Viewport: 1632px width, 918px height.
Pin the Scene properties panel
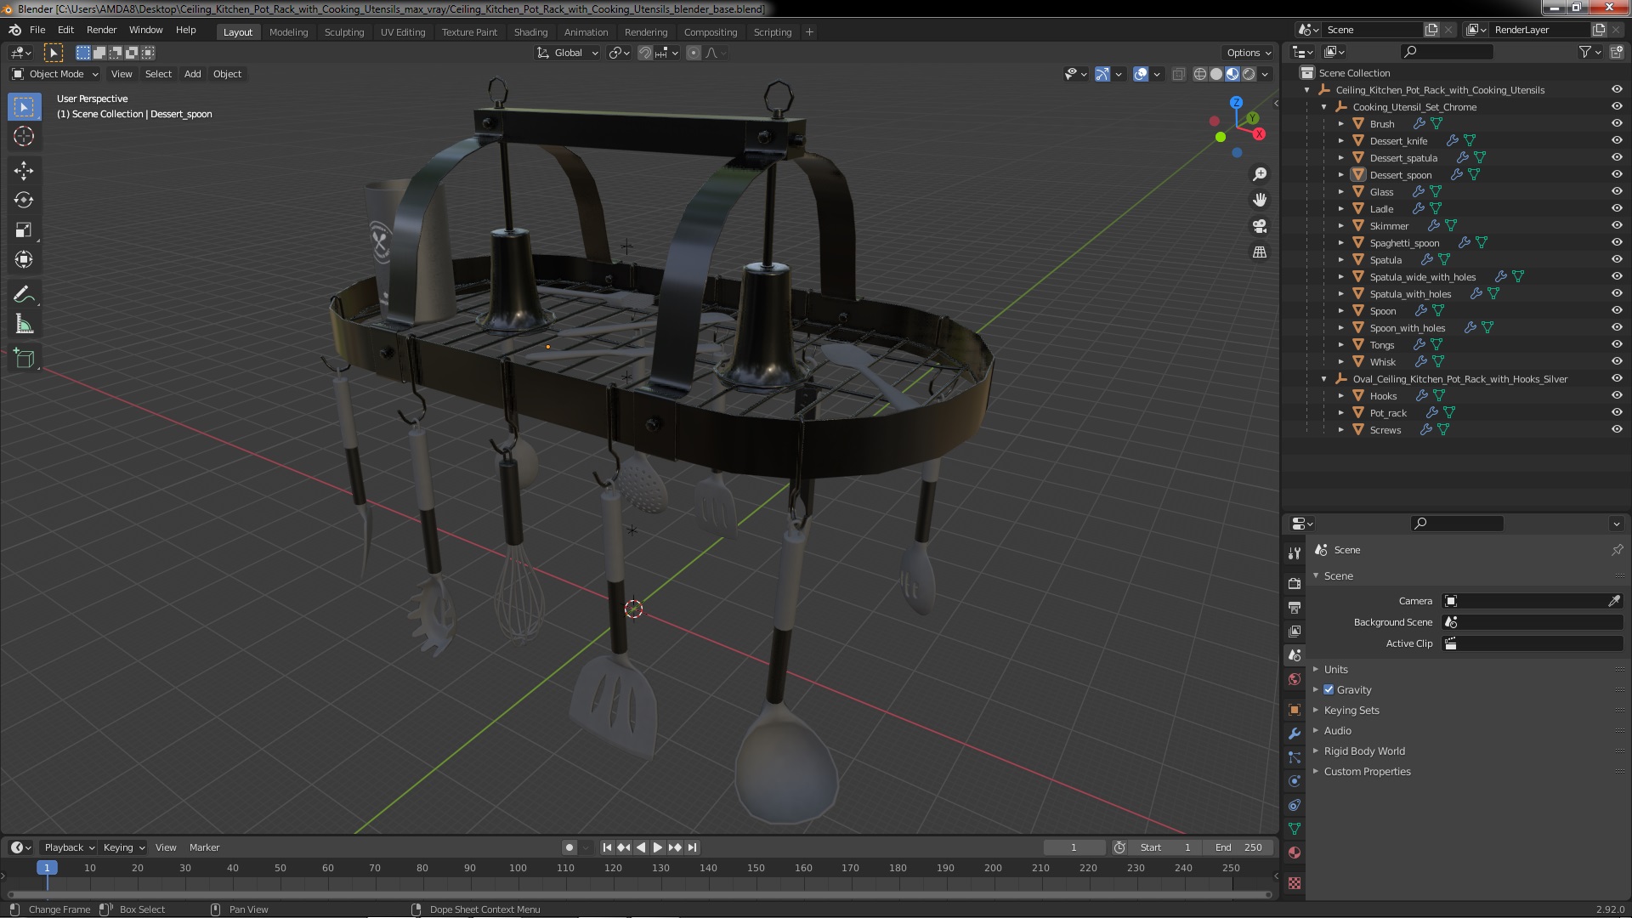(x=1617, y=550)
